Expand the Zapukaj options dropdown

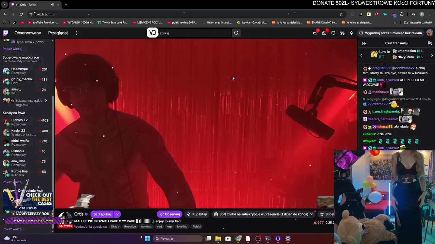(x=117, y=214)
